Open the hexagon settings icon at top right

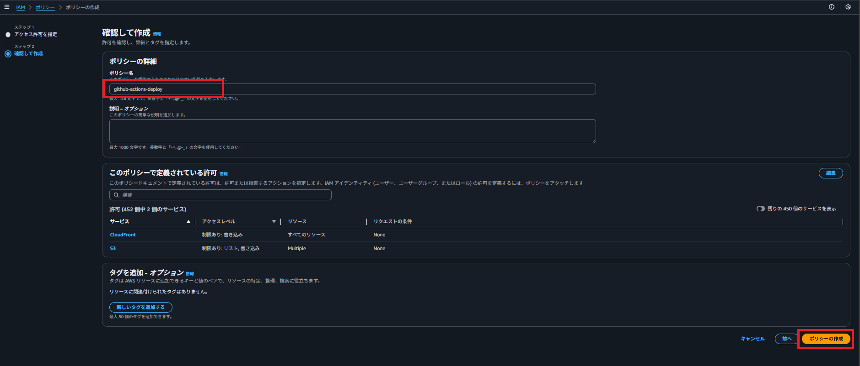pyautogui.click(x=848, y=7)
